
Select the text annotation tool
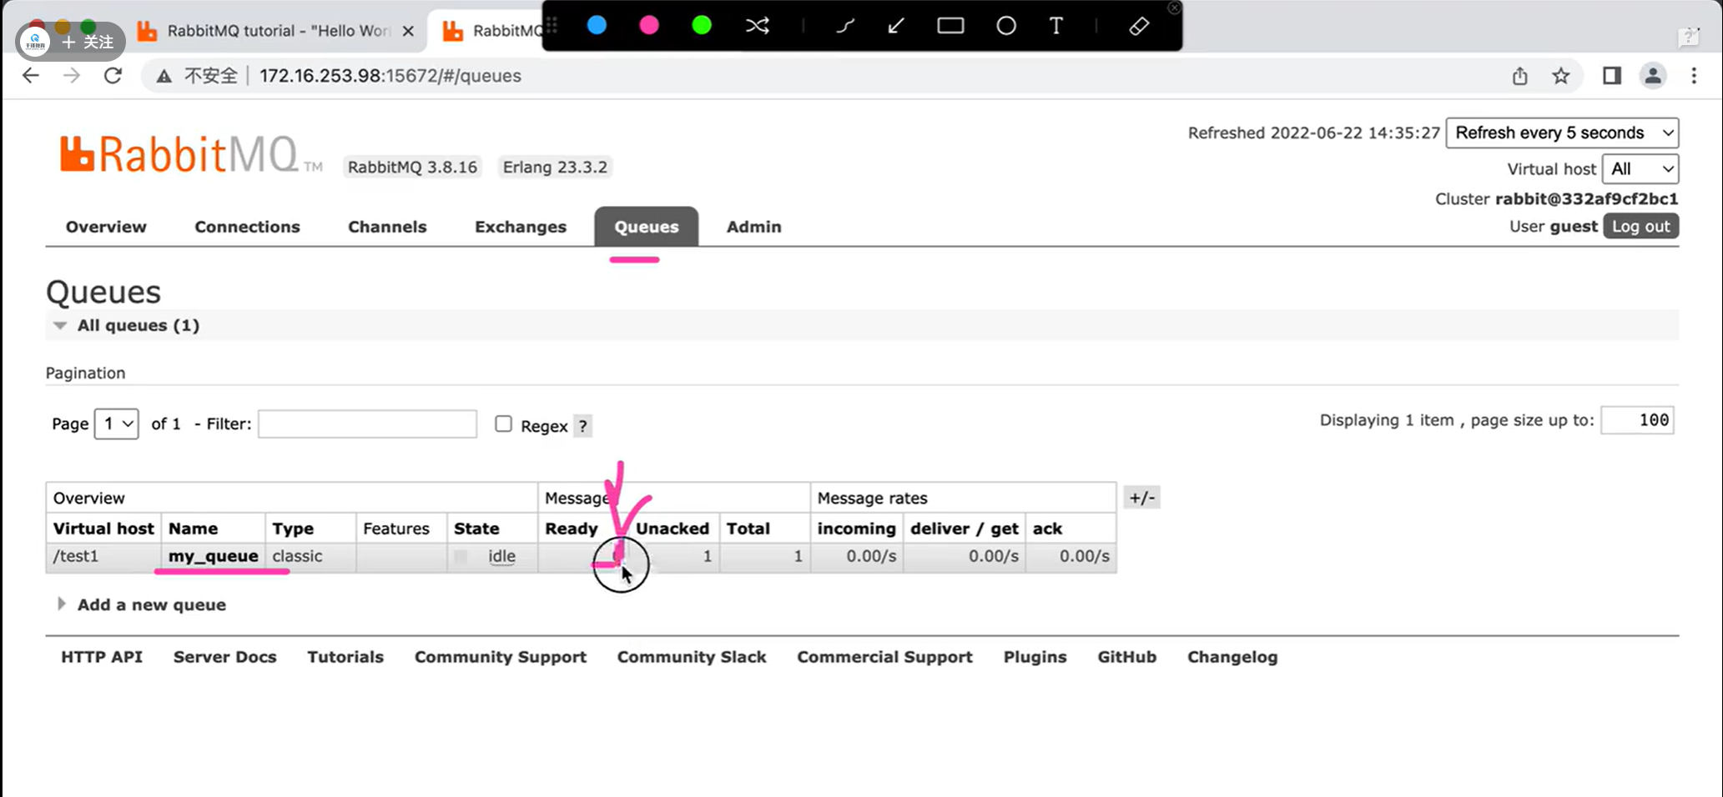tap(1056, 26)
